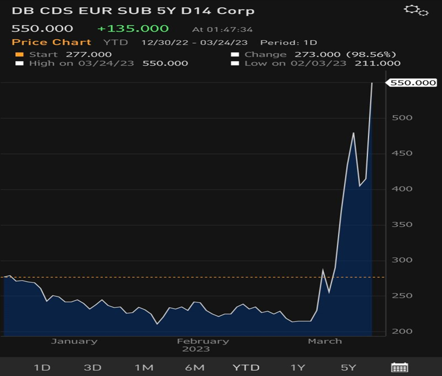Select the 1D time range
The height and width of the screenshot is (376, 442).
tap(42, 368)
